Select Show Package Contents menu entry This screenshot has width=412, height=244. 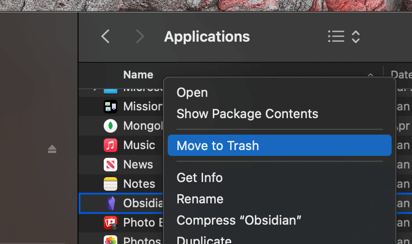tap(247, 114)
